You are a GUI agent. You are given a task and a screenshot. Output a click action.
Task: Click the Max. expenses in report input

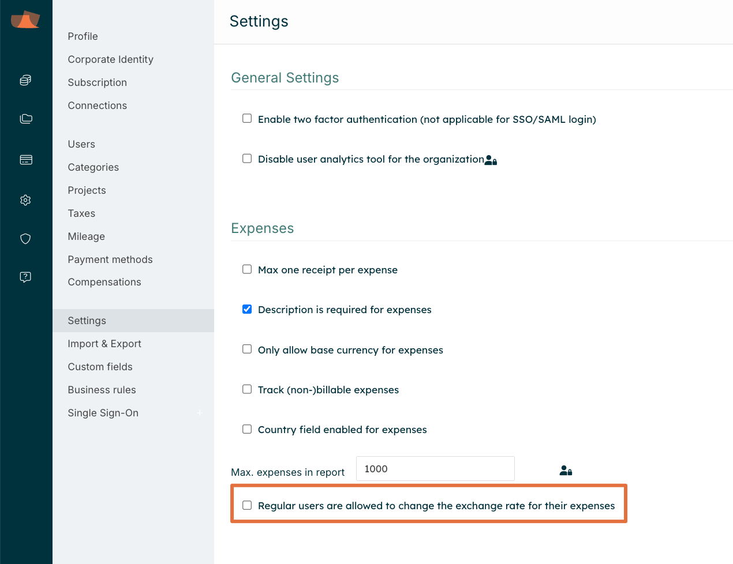[x=435, y=469]
